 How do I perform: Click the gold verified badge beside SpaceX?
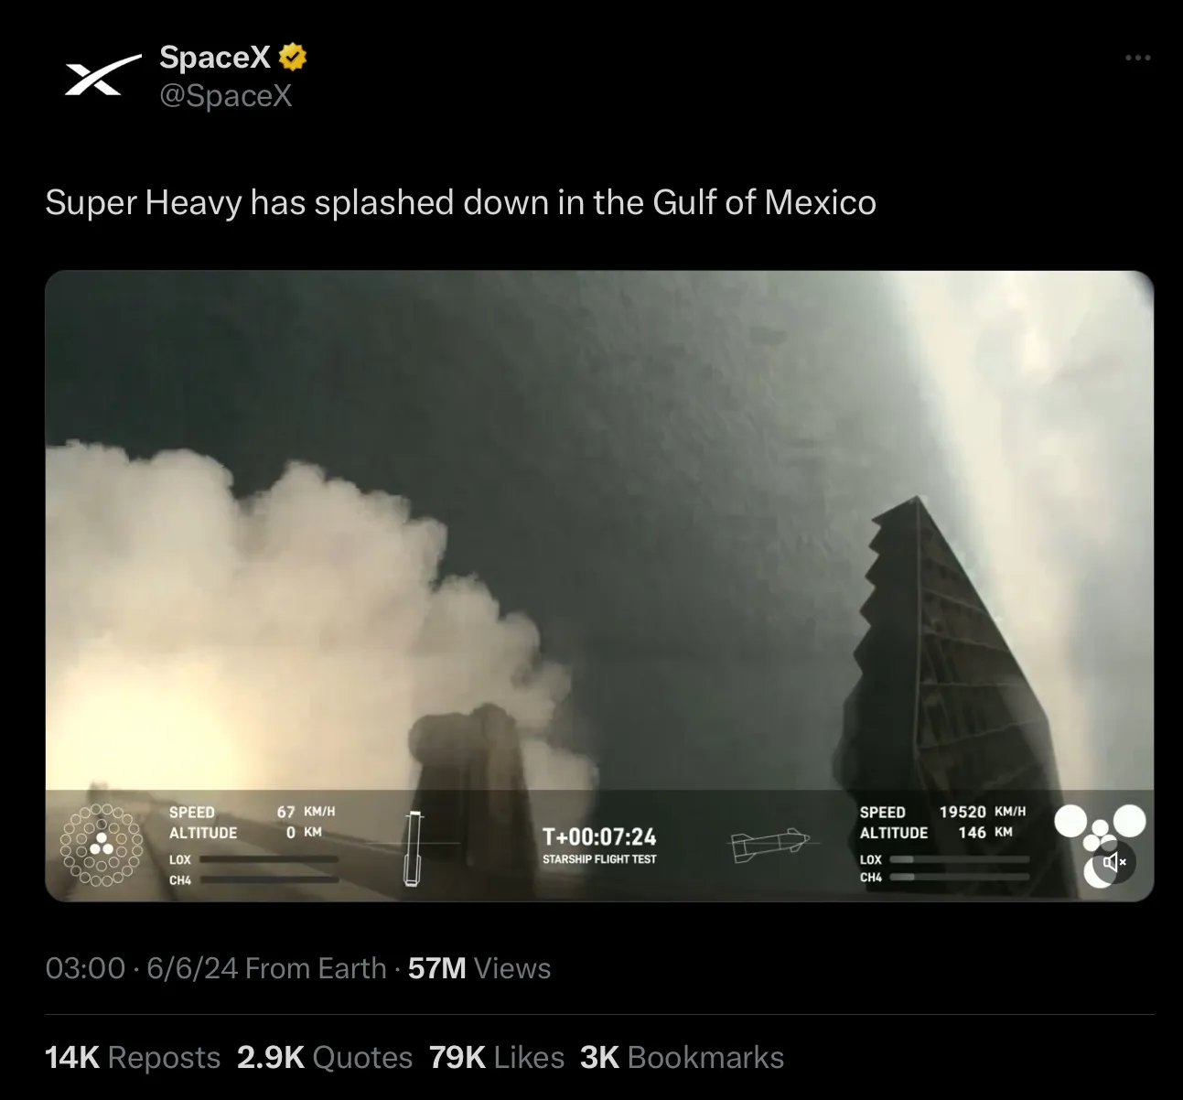pos(293,57)
